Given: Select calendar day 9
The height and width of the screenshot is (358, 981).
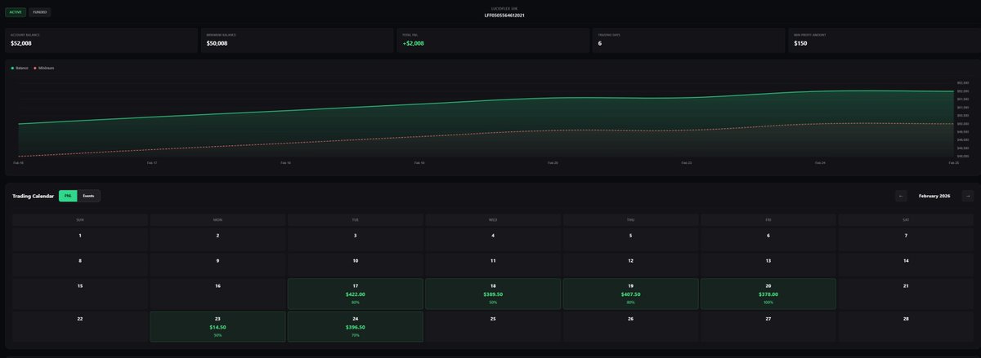Looking at the screenshot, I should point(217,265).
